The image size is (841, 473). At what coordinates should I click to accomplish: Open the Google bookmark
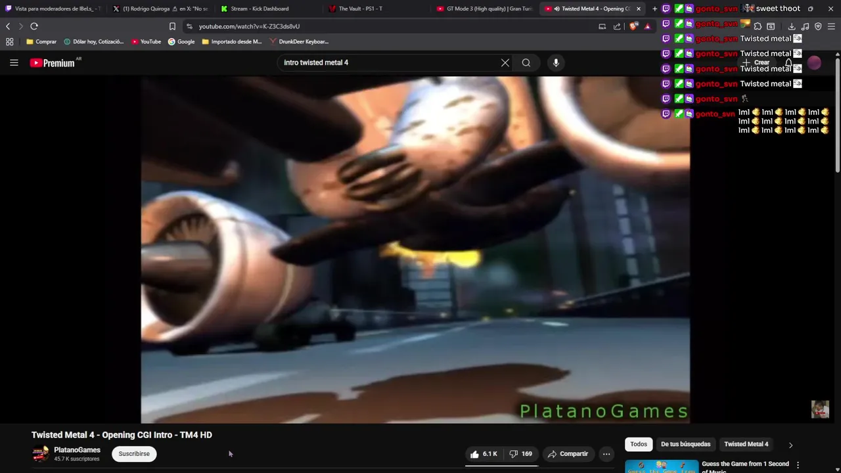181,41
